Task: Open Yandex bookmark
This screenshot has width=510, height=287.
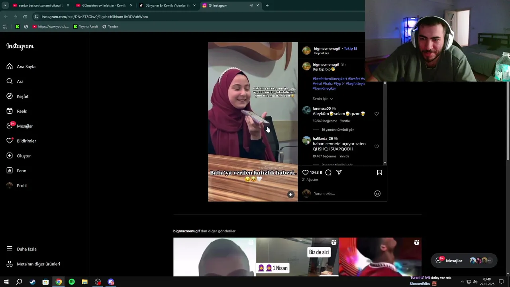Action: 110,27
